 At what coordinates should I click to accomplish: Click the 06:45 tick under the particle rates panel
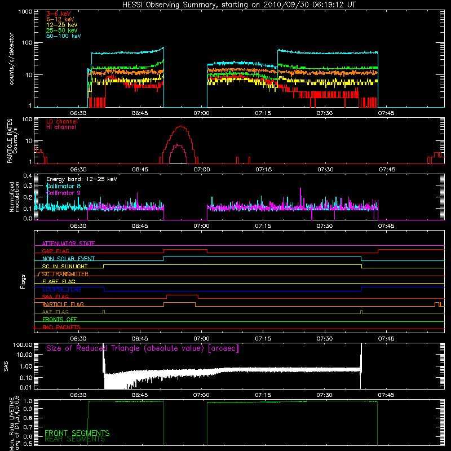coord(140,170)
